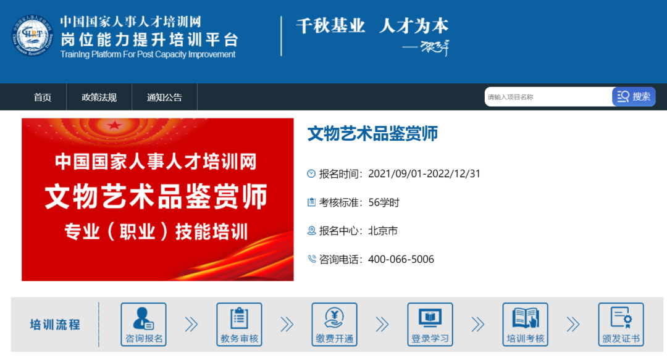Click the clock icon beside 报名时间
Viewport: 667px width, 361px height.
coord(311,173)
